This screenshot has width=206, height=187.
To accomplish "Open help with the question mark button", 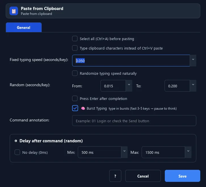I will pos(115,176).
